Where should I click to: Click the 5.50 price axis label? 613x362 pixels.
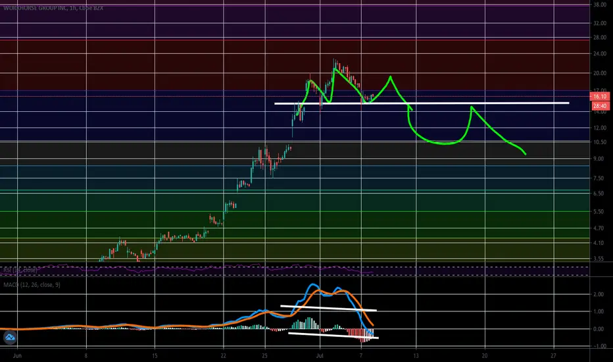pos(599,211)
